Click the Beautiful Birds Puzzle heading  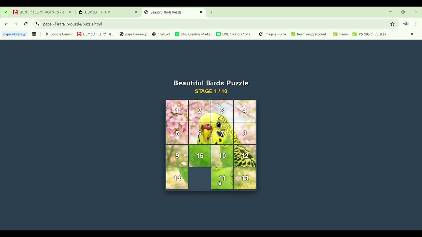pyautogui.click(x=211, y=83)
